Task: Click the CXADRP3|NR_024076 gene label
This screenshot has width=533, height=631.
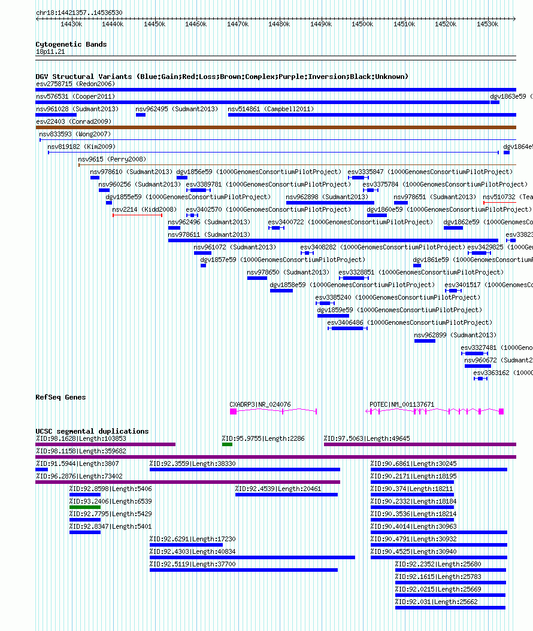Action: 260,404
